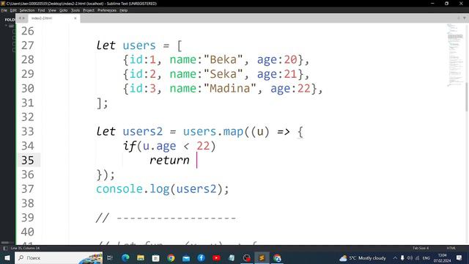
Task: Click line number 33 in gutter
Action: (28, 131)
